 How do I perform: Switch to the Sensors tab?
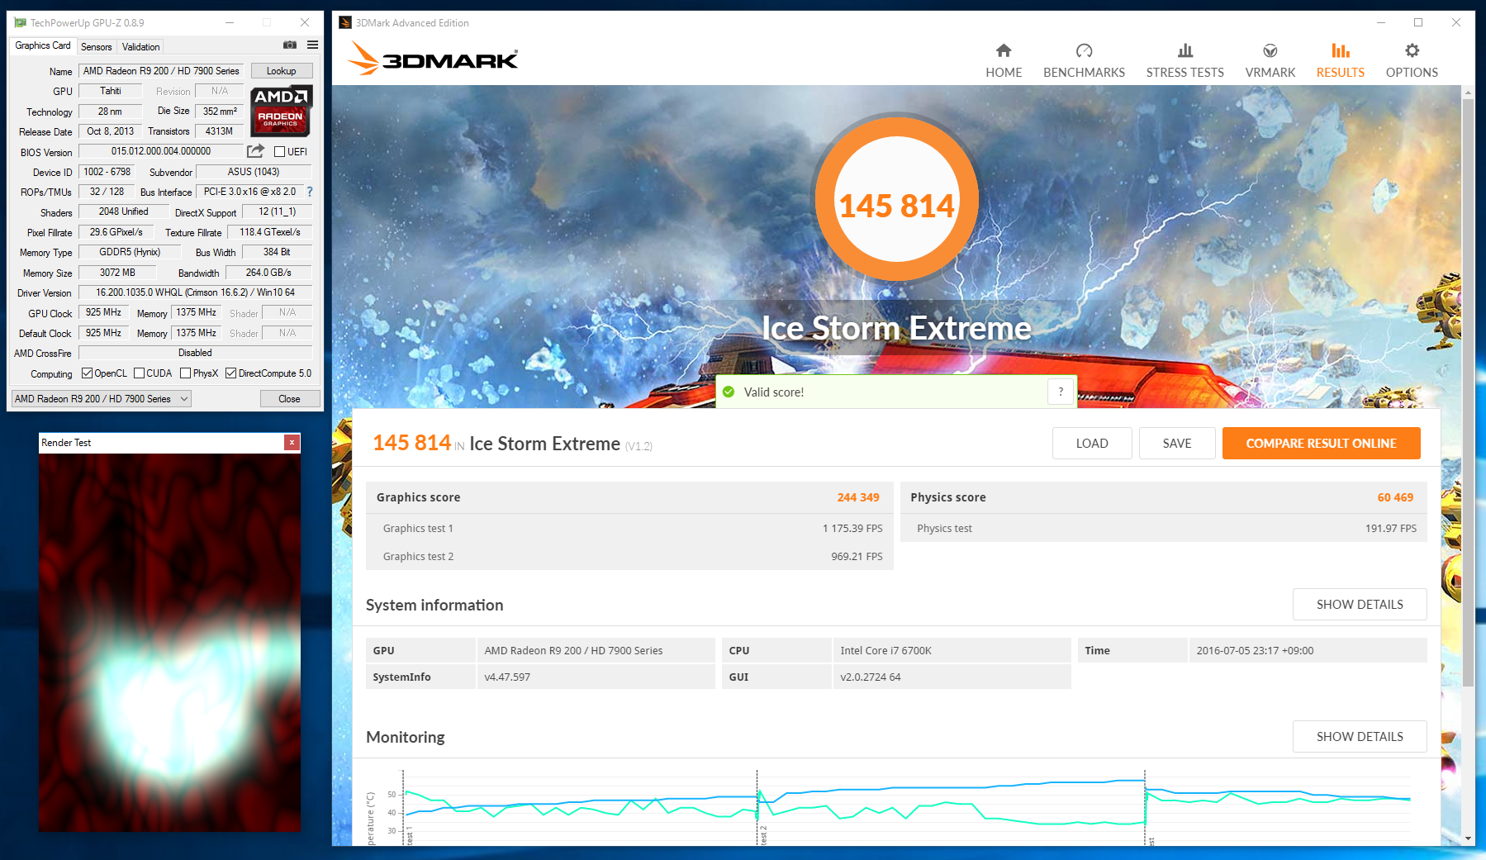[96, 47]
